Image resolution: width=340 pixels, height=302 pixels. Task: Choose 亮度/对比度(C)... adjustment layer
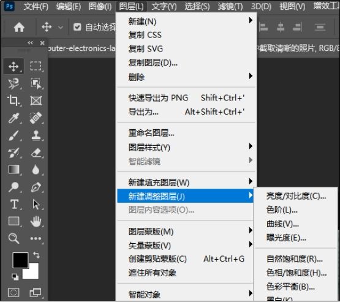[x=296, y=196]
